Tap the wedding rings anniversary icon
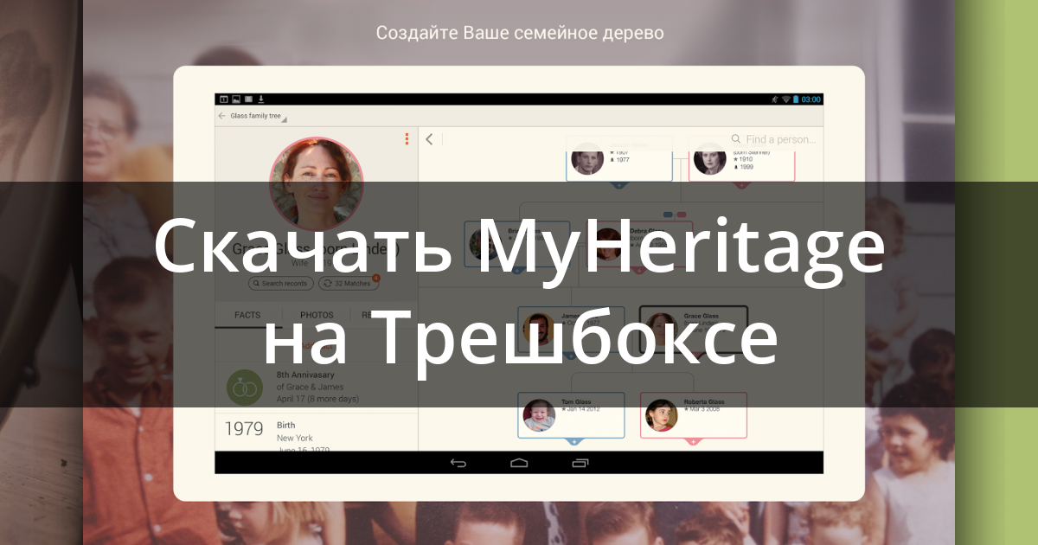Image resolution: width=1038 pixels, height=545 pixels. tap(245, 387)
